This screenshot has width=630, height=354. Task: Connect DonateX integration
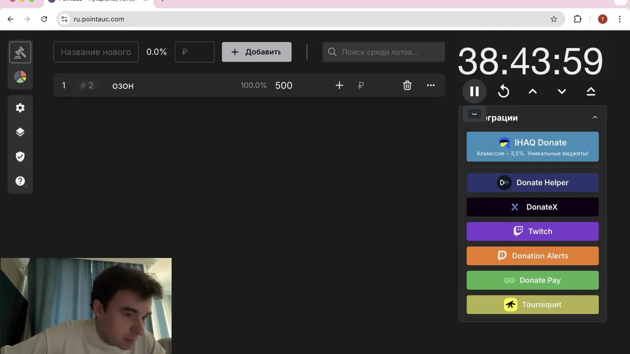533,207
